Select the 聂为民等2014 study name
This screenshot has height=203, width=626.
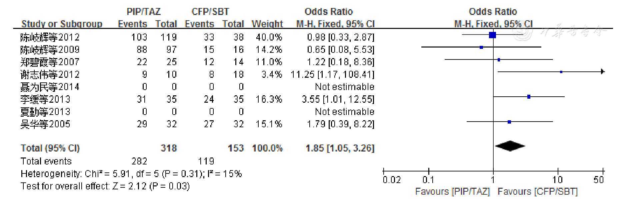click(50, 87)
